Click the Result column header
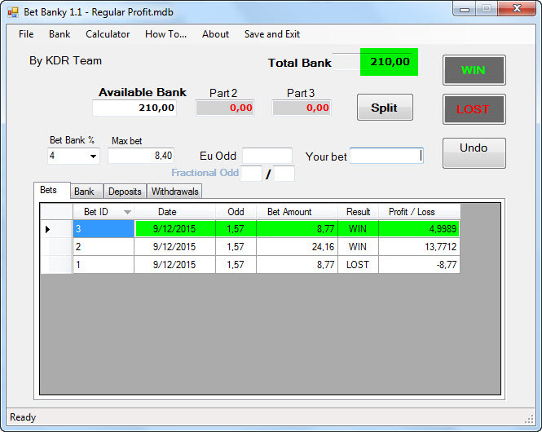This screenshot has width=542, height=432. coord(358,212)
